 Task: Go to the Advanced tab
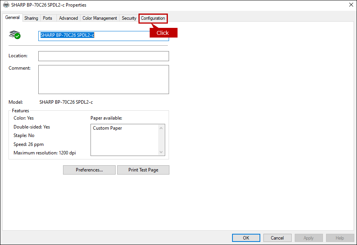(x=68, y=18)
